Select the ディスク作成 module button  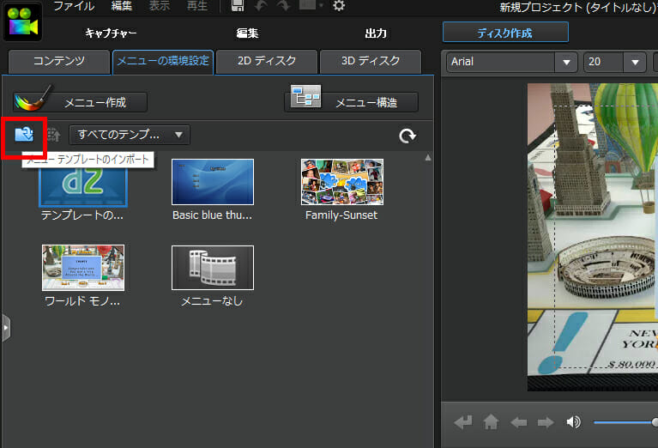click(x=505, y=33)
